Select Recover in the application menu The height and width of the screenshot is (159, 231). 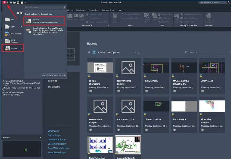pos(13,48)
